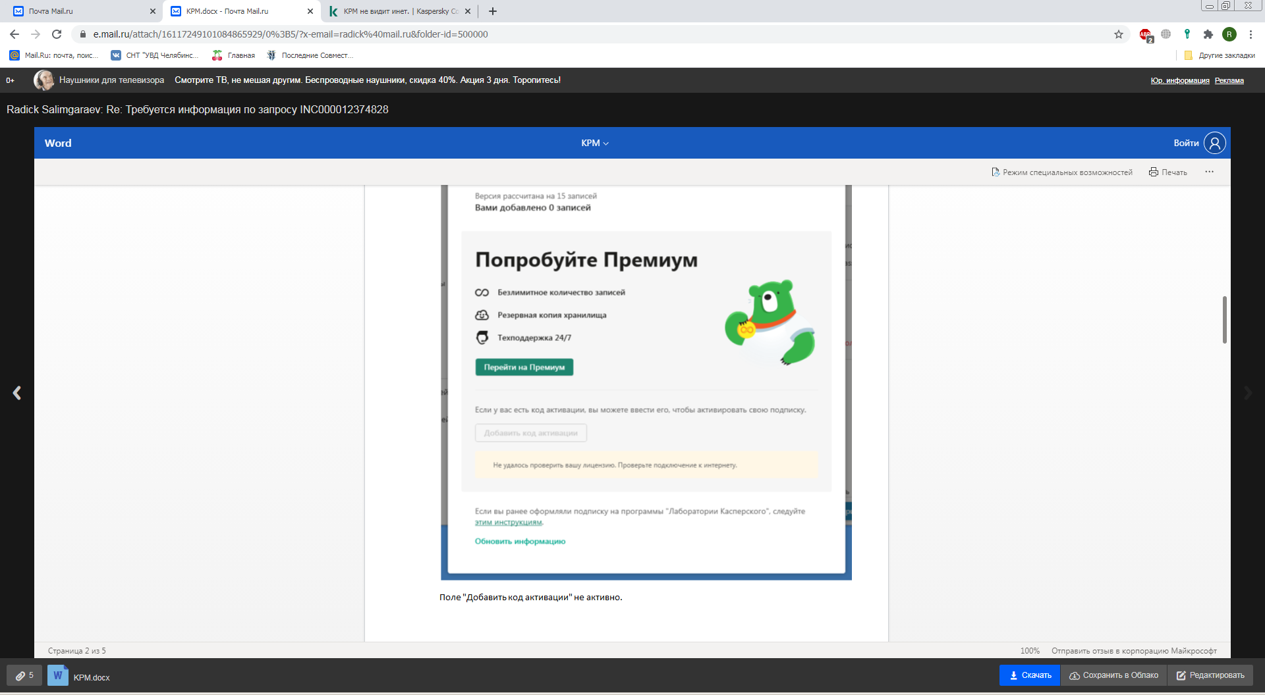Expand the KPM document name dropdown
The image size is (1265, 695).
(x=595, y=143)
